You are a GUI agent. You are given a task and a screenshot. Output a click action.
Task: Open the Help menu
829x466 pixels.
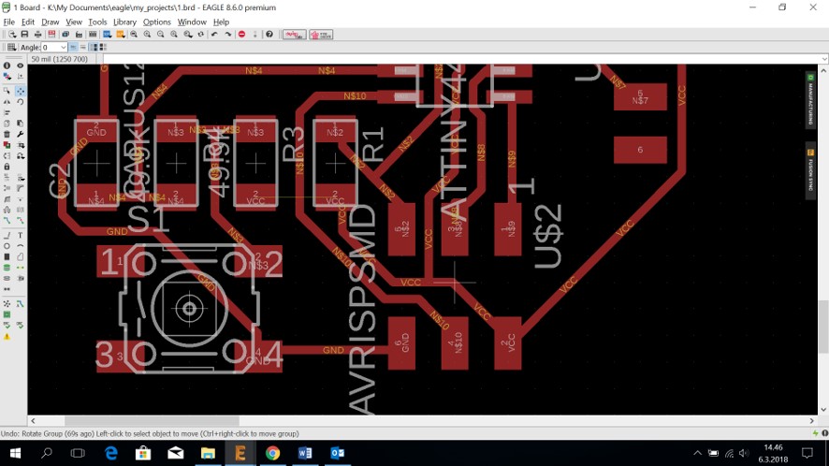221,22
